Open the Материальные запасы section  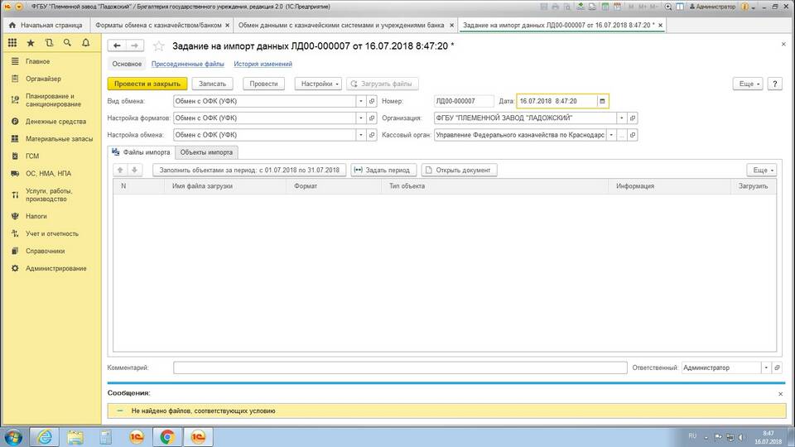point(60,139)
